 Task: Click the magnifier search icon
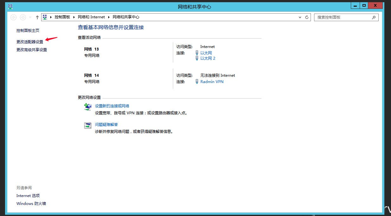coord(374,17)
